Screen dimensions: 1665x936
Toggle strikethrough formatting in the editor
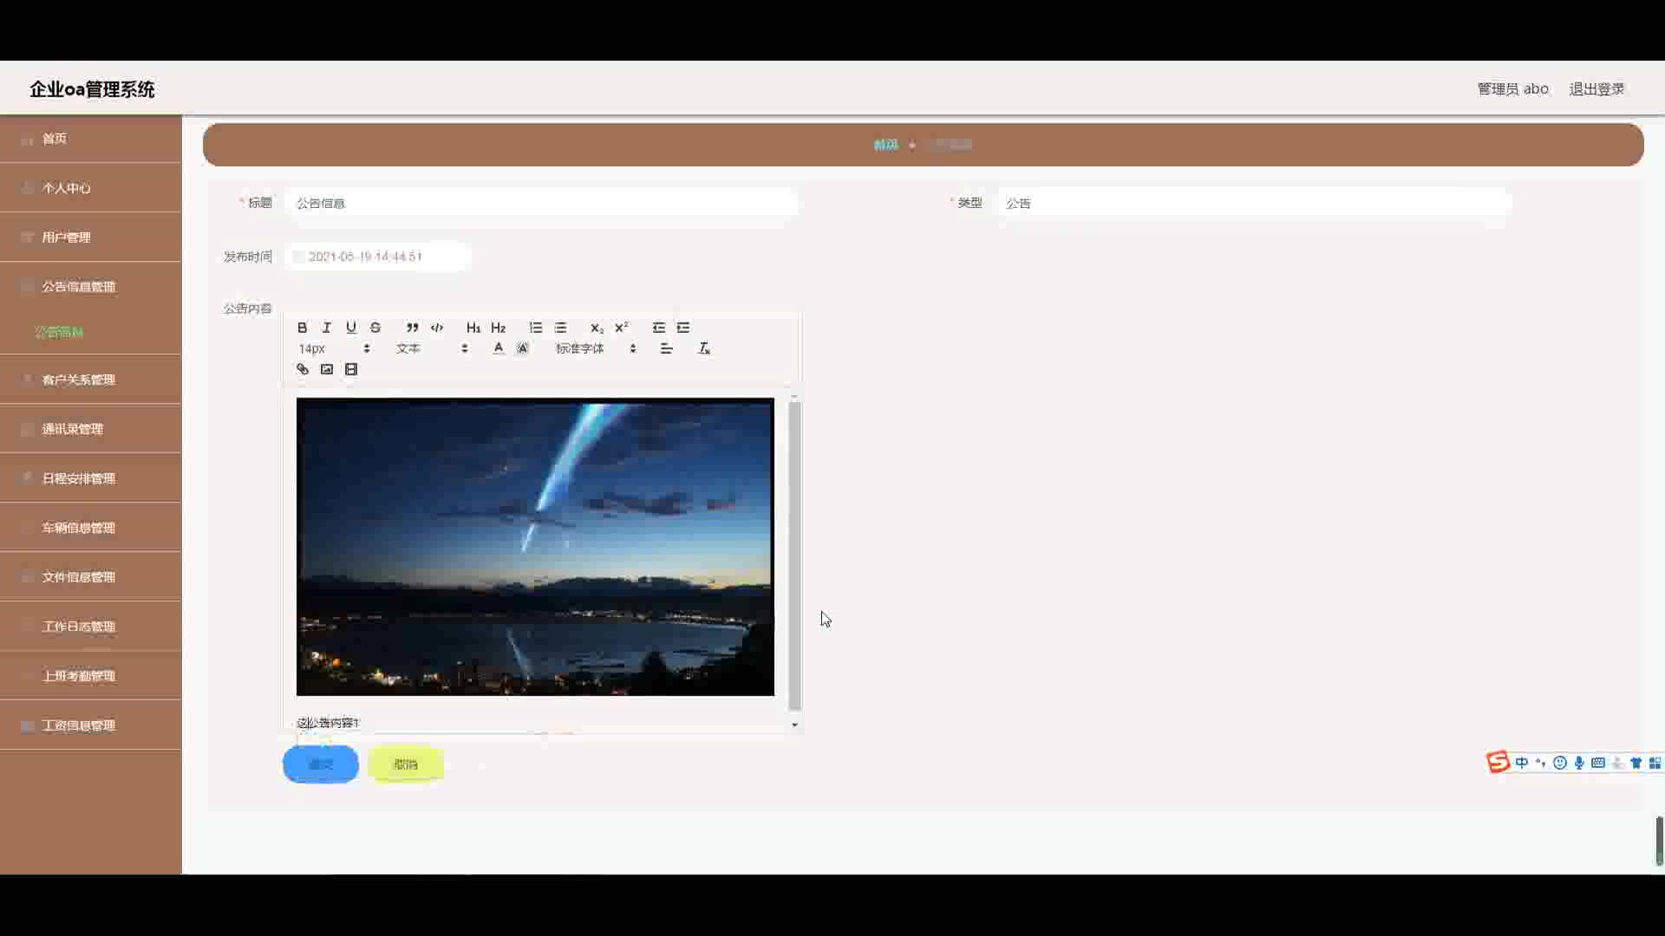tap(375, 328)
